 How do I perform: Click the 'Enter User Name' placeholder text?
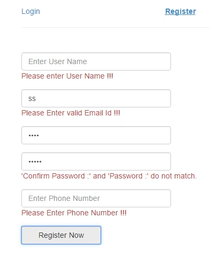coord(58,61)
